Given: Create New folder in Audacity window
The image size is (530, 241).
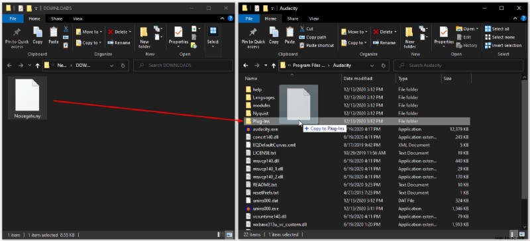Looking at the screenshot, I should click(409, 38).
